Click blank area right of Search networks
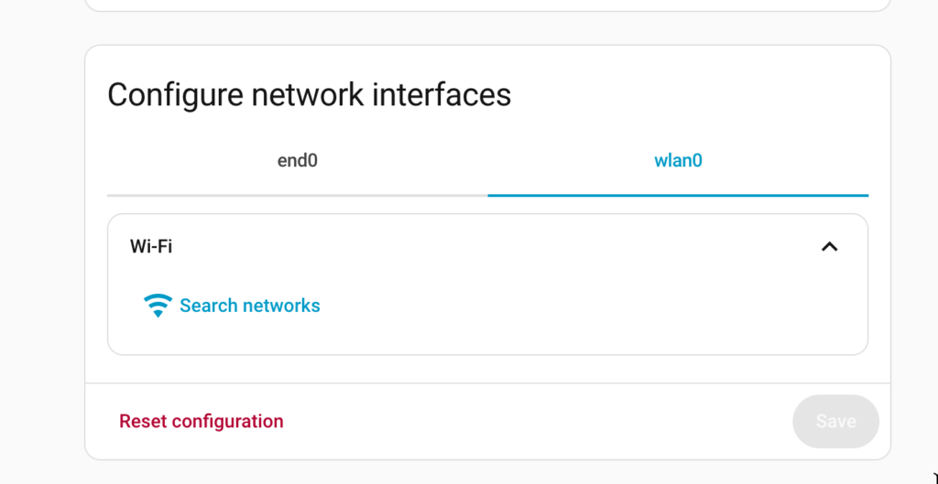This screenshot has height=484, width=938. click(593, 306)
